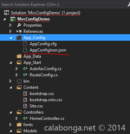Click the References icon
Screen dimensions: 130x134
[19, 31]
